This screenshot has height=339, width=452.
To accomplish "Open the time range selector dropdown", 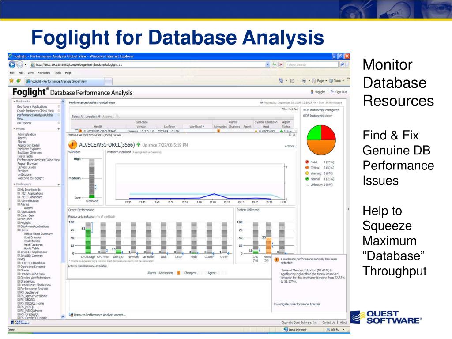I will [341, 102].
